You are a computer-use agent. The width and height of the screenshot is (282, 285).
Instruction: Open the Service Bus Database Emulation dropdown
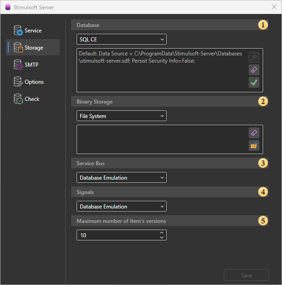coord(121,177)
